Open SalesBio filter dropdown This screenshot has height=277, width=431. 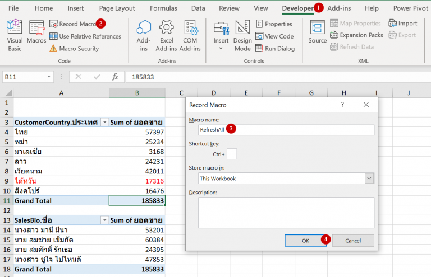(104, 220)
